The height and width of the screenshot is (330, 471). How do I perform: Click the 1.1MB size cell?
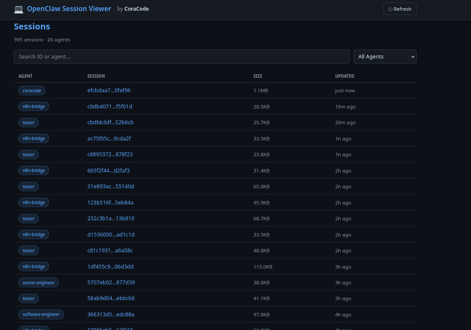(x=261, y=91)
